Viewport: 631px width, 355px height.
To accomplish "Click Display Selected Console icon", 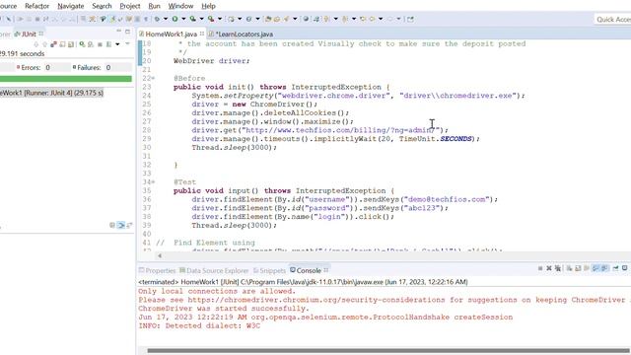I will tap(624, 268).
